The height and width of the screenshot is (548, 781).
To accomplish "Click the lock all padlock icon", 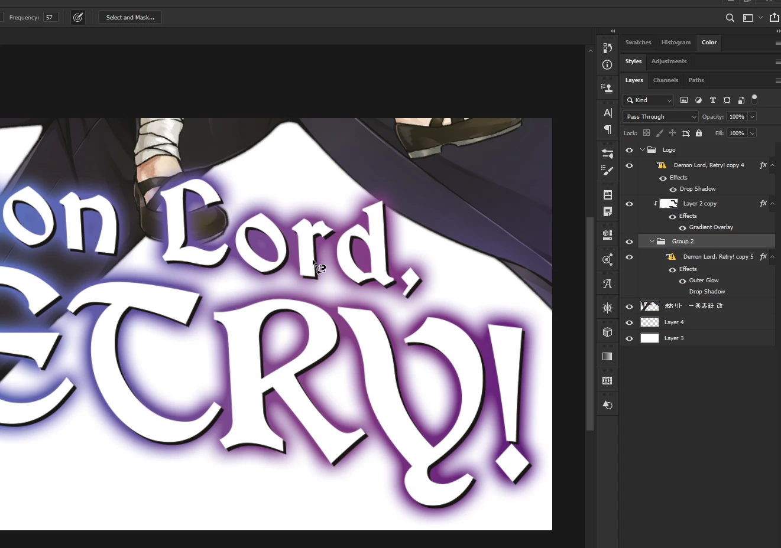I will [698, 133].
